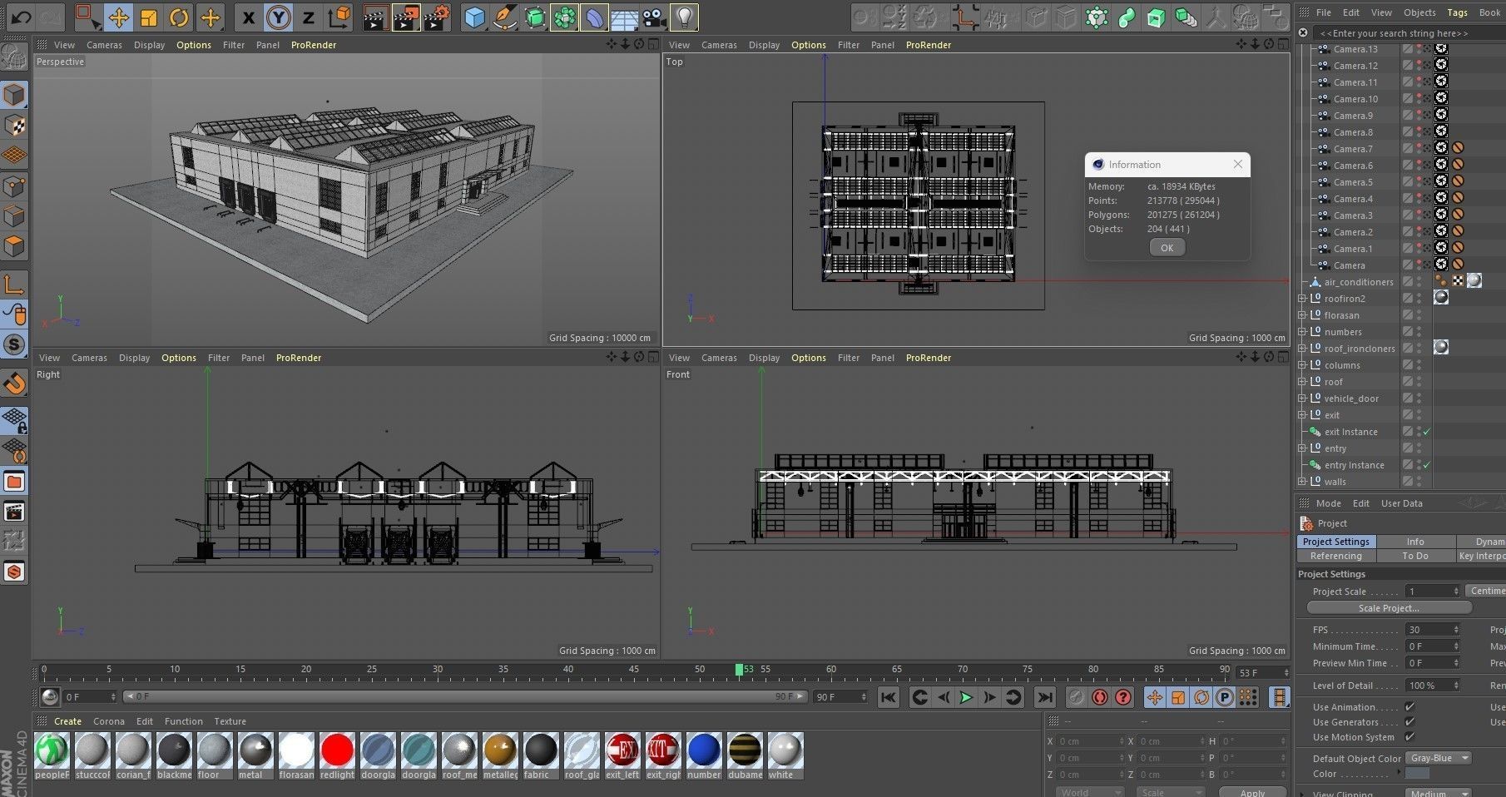The image size is (1506, 797).
Task: Open Cameras menu in Perspective viewport
Action: coord(104,45)
